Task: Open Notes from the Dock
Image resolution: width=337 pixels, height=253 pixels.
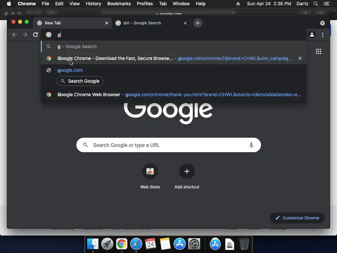Action: point(165,244)
